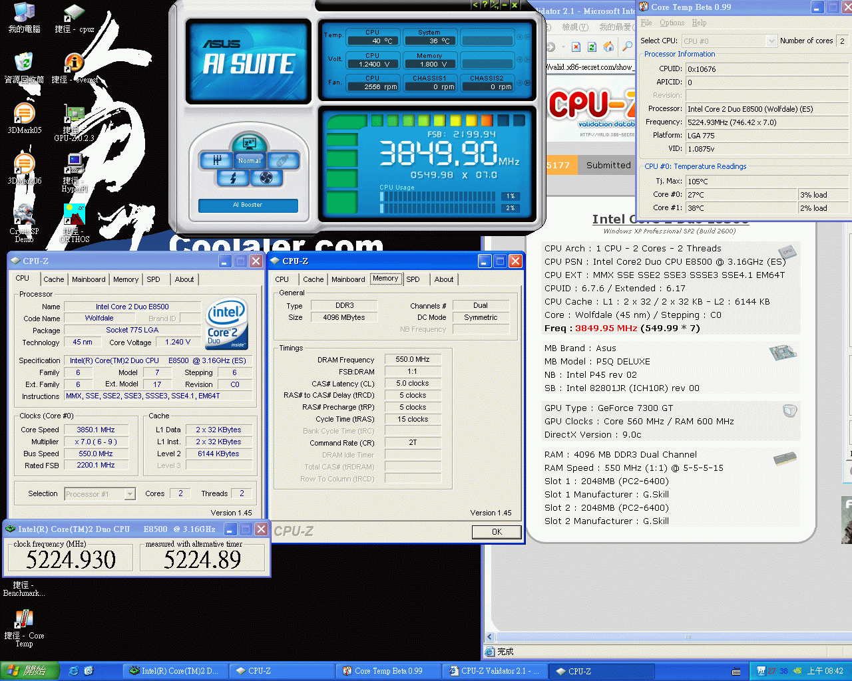Image resolution: width=852 pixels, height=681 pixels.
Task: Click the Core Speed 3850.1 MHz value field
Action: click(x=96, y=430)
